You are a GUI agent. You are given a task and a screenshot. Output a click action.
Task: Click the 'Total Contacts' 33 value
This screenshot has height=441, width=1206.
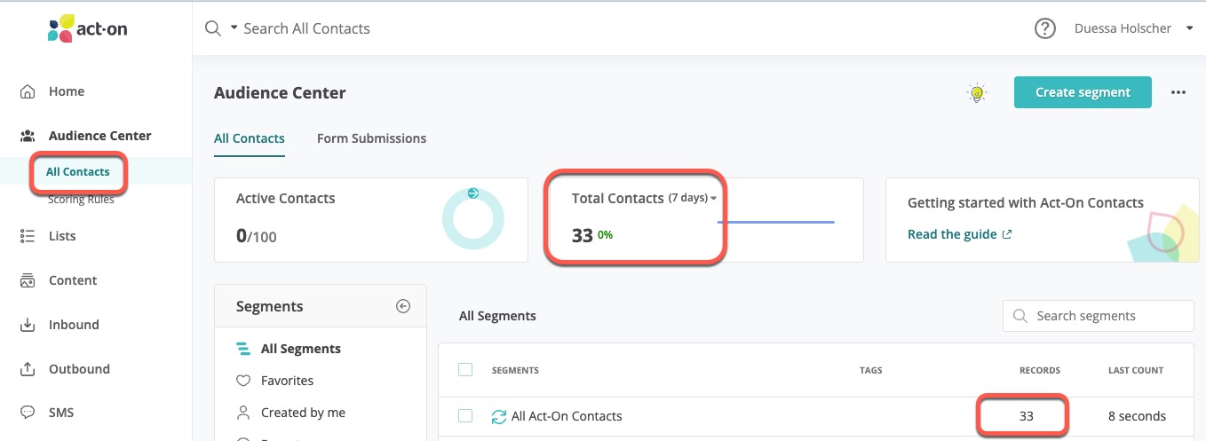[x=583, y=235]
